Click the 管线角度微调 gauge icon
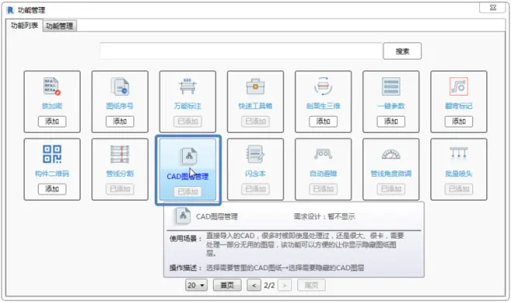511x302 pixels. (x=391, y=154)
